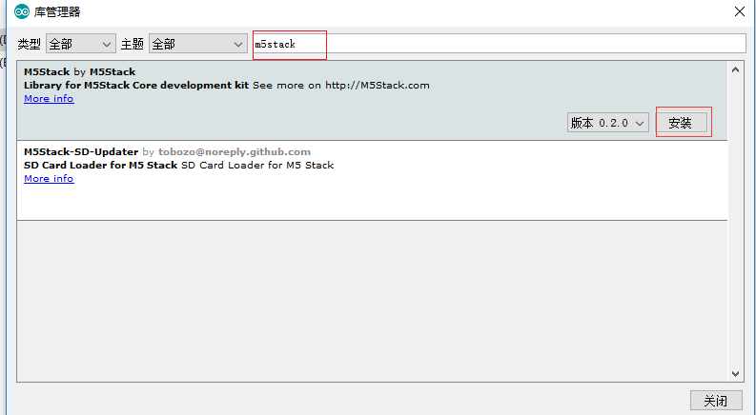Select the M5Stack-SD-Updater library entry title
Screen dimensions: 756x415
pyautogui.click(x=81, y=151)
